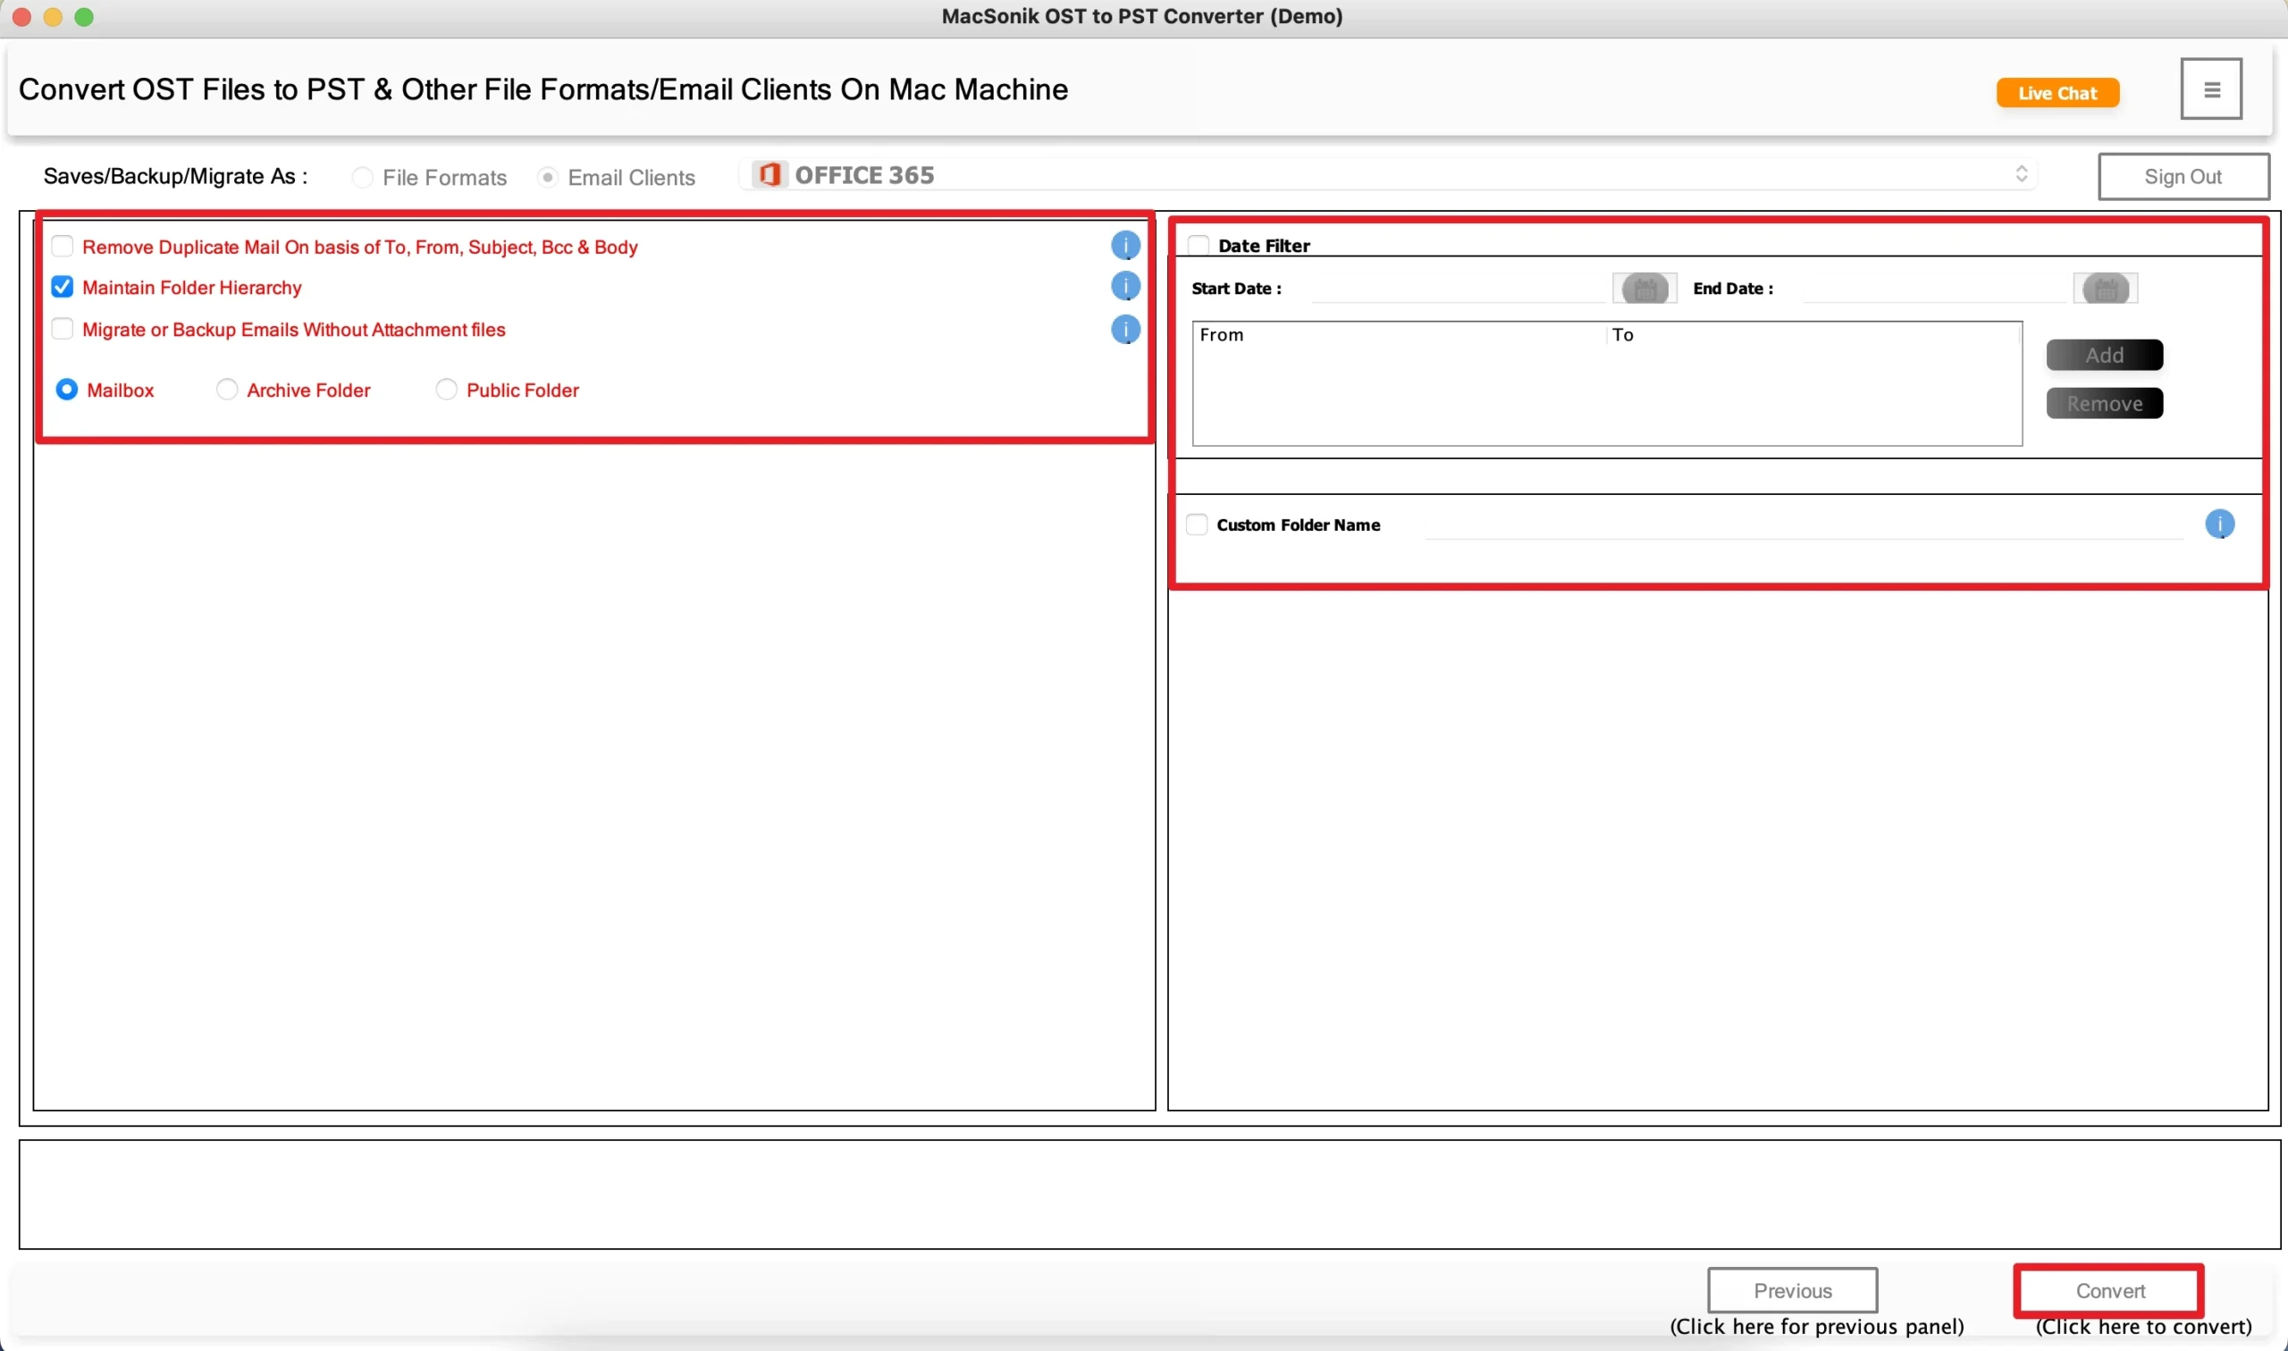Remove the selected date range

[x=2104, y=403]
